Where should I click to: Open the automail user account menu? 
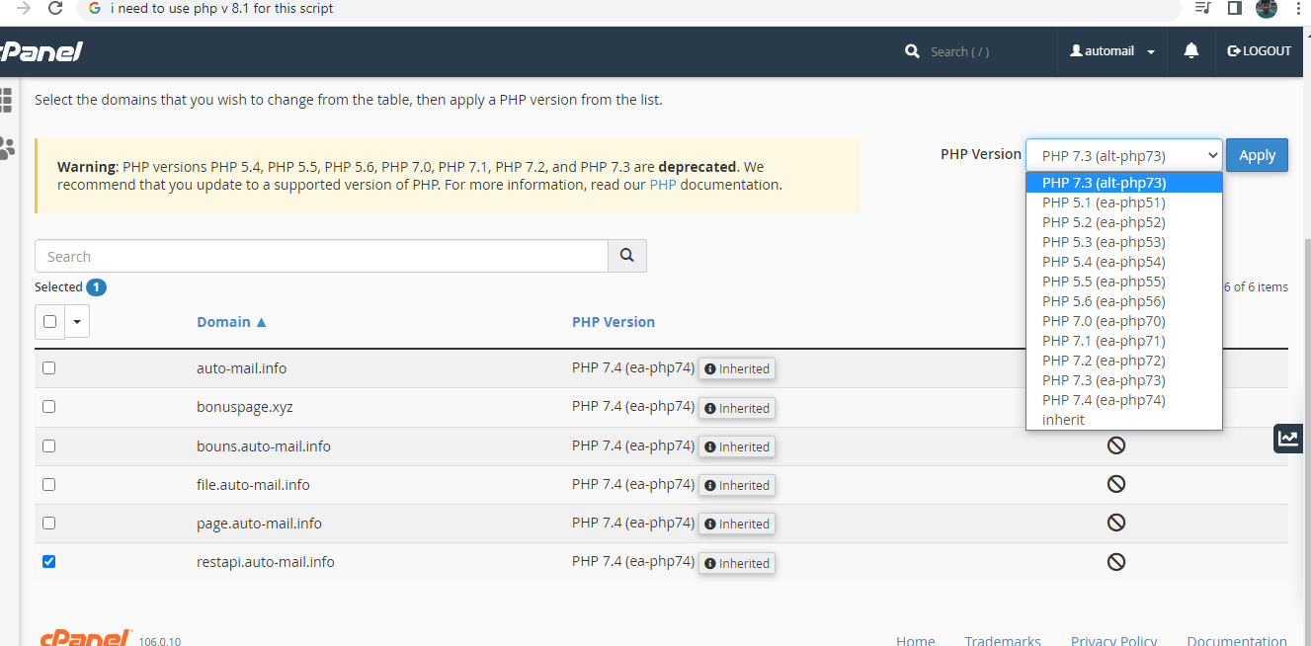tap(1112, 51)
